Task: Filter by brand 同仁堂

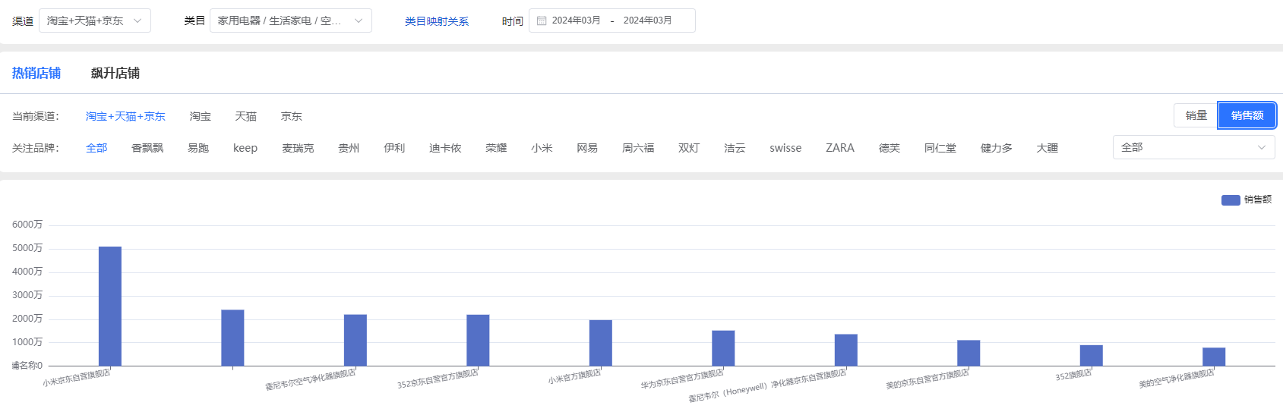Action: [940, 148]
